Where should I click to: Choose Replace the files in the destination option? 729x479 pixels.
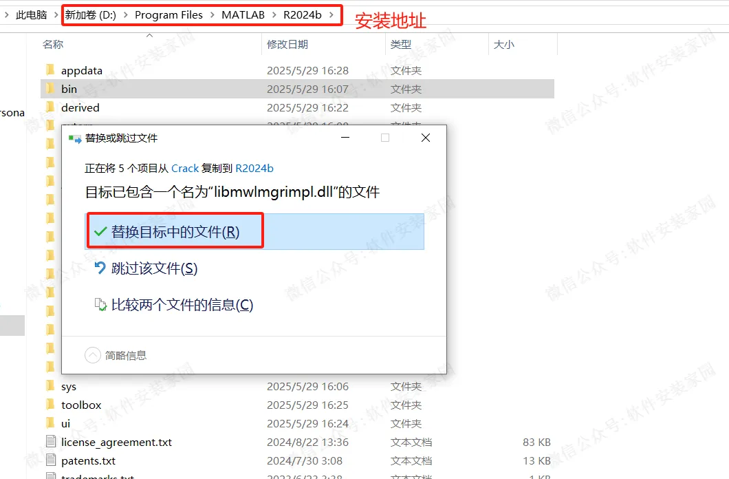point(254,232)
